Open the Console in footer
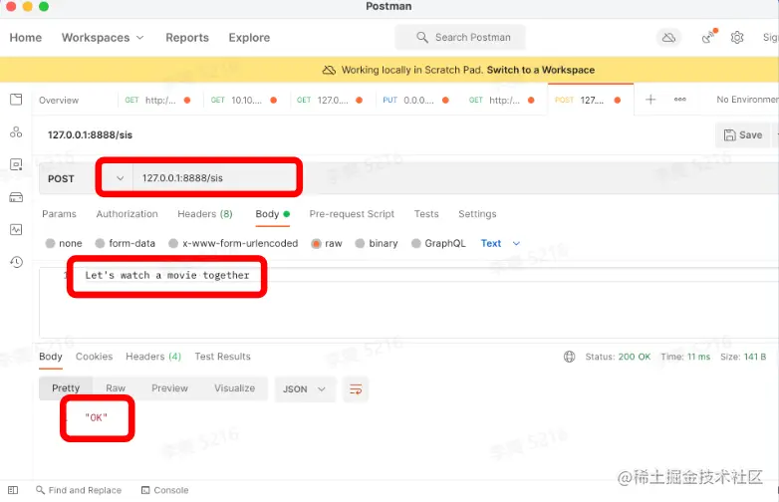The image size is (779, 502). [x=165, y=490]
